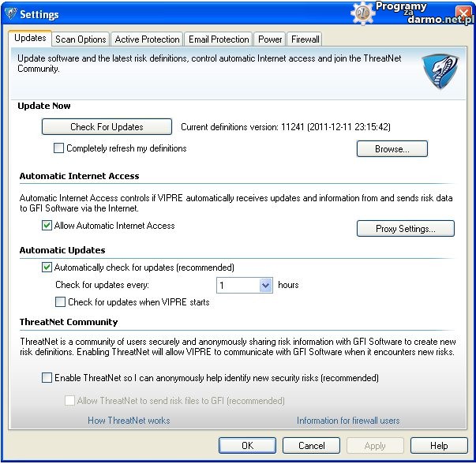Screen dimensions: 476x464
Task: Open the Active Protection tab
Action: pos(147,39)
